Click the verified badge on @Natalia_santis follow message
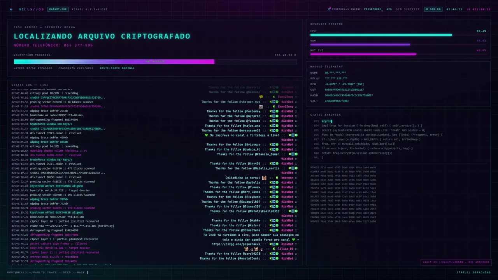Image resolution: width=498 pixels, height=280 pixels. coord(297,168)
